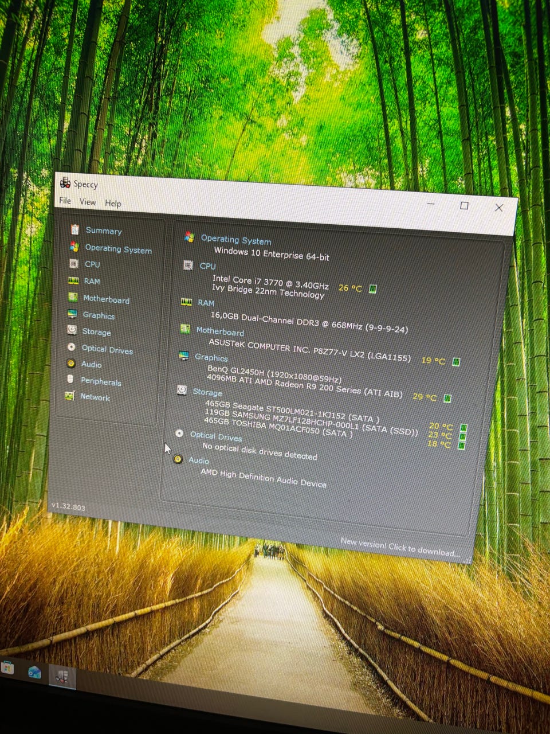Click the '465GB Seagate ST500LM021' drive line
The height and width of the screenshot is (734, 550).
[x=292, y=411]
